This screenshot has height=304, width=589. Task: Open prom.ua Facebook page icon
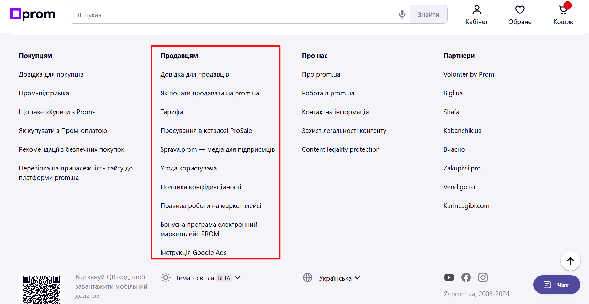pos(466,277)
